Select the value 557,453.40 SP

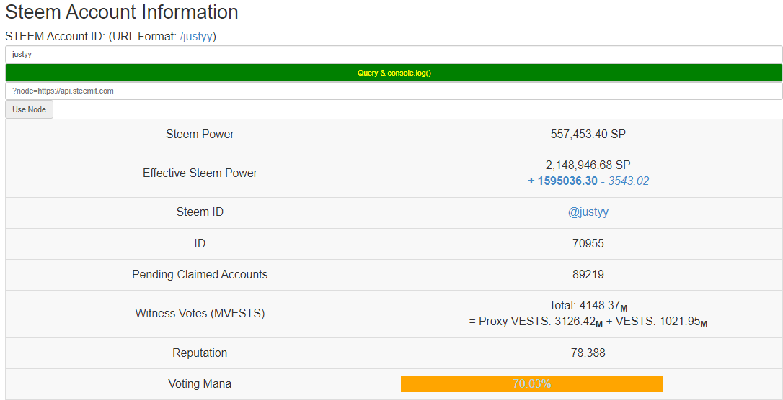pyautogui.click(x=588, y=134)
